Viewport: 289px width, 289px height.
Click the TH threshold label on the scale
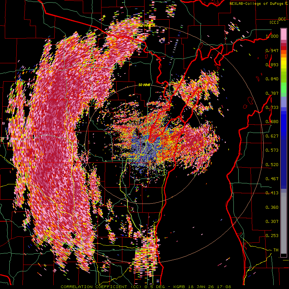tap(276, 250)
